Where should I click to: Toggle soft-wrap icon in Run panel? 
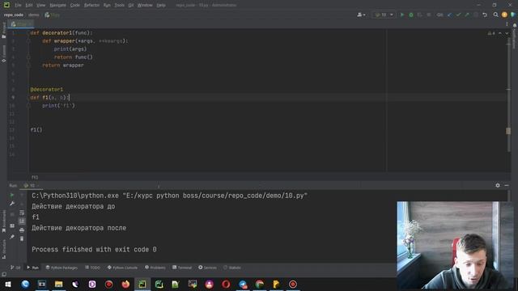22,213
